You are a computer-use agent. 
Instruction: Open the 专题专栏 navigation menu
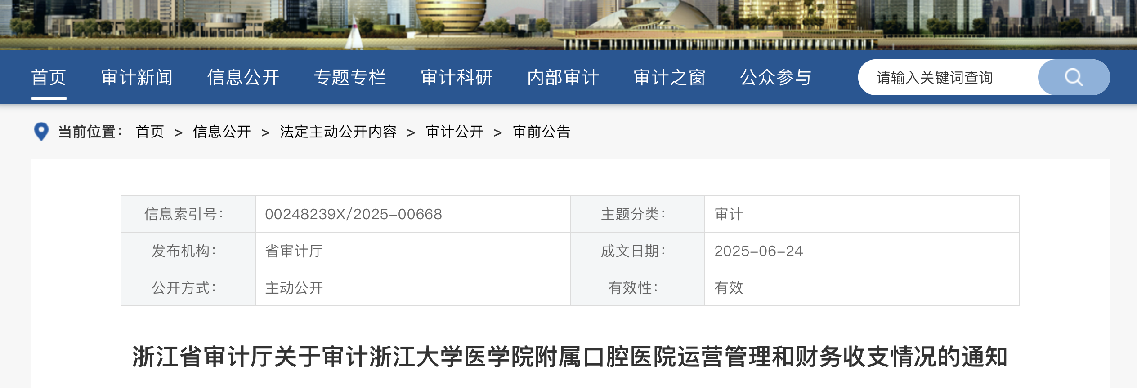[x=350, y=77]
